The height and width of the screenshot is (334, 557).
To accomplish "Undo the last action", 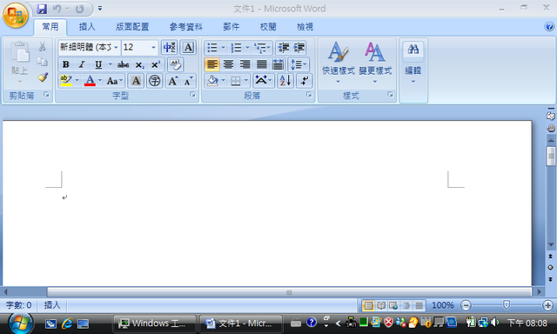I will point(57,9).
